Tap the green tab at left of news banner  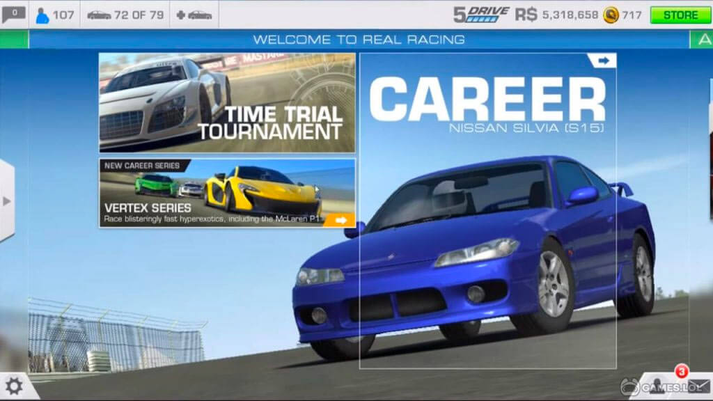14,40
